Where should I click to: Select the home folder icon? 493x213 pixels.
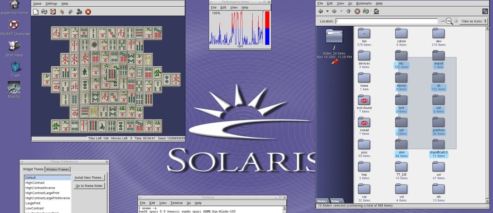(364, 78)
